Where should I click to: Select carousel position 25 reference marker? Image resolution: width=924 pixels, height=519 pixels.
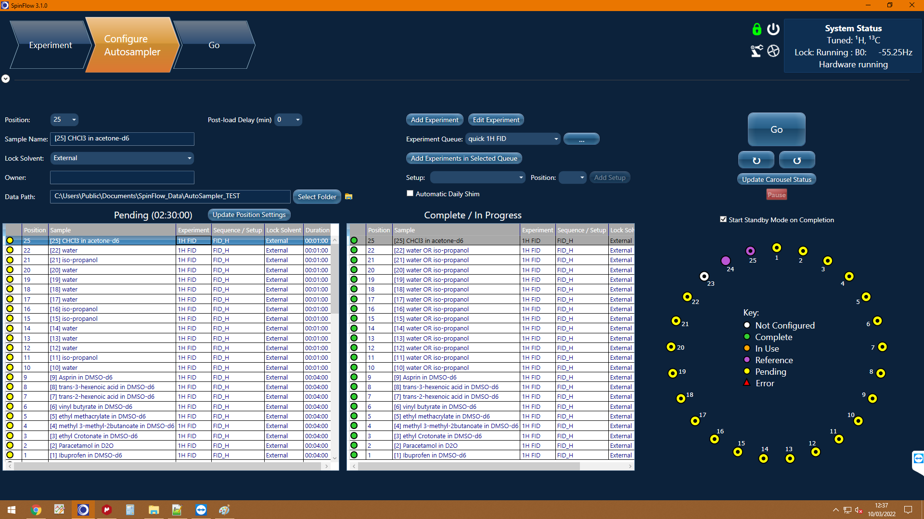point(750,251)
